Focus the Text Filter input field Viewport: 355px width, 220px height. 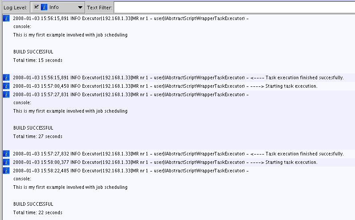pyautogui.click(x=234, y=8)
